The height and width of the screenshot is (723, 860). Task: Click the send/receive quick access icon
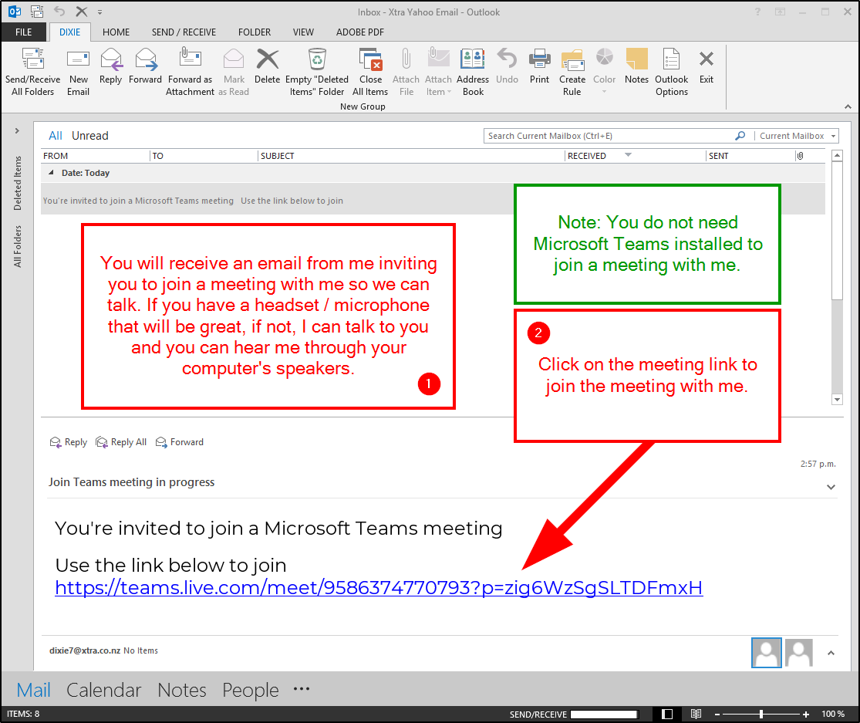37,11
